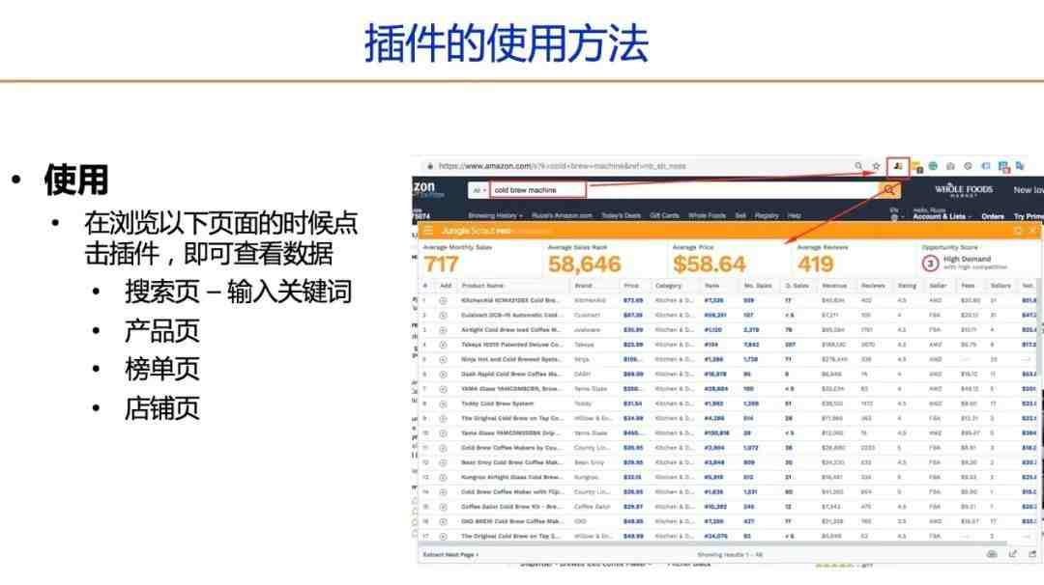Image resolution: width=1044 pixels, height=585 pixels.
Task: Open the All departments search dropdown
Action: pos(478,190)
